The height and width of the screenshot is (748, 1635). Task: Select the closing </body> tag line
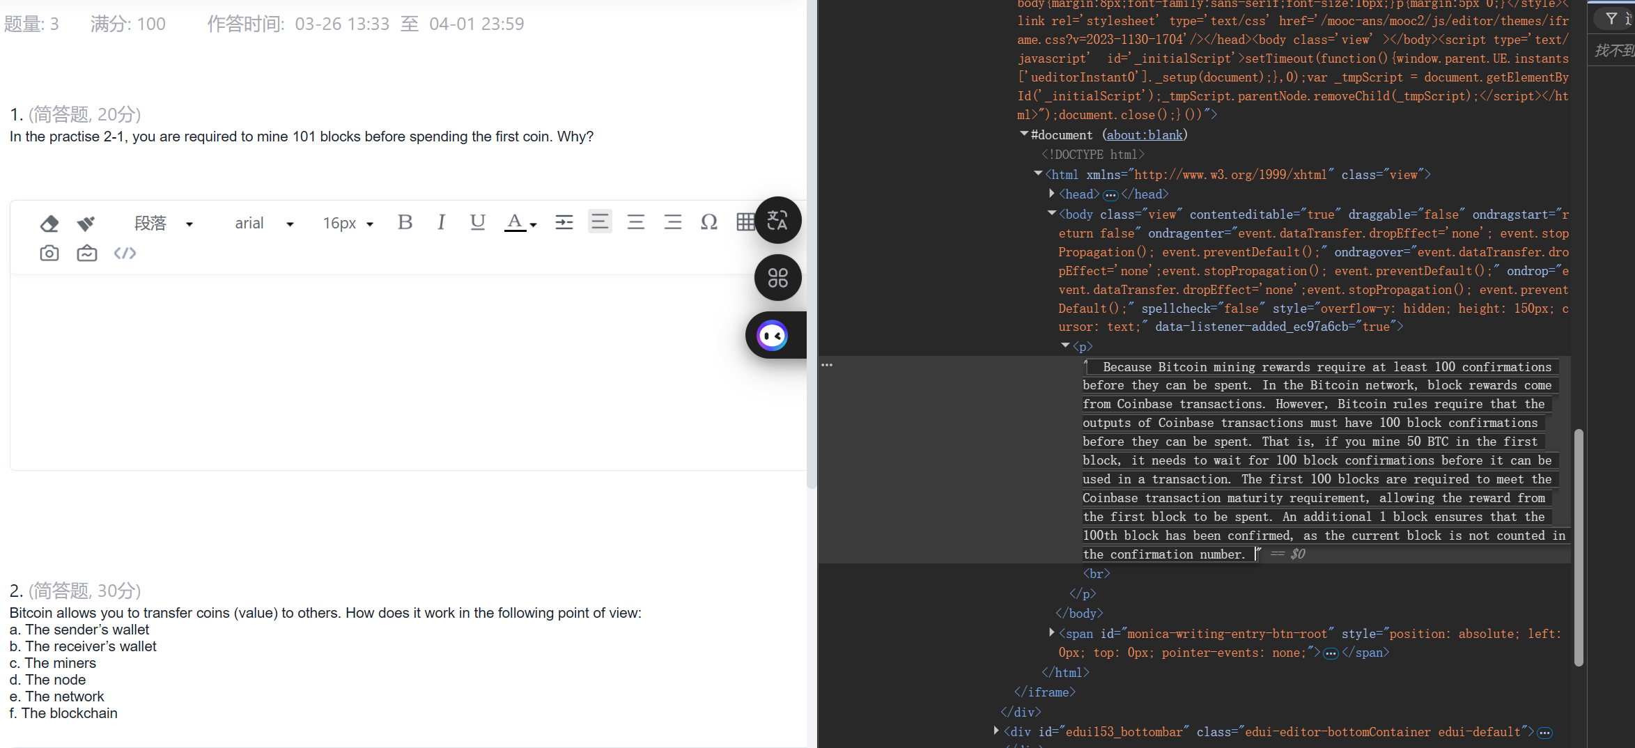click(1080, 614)
